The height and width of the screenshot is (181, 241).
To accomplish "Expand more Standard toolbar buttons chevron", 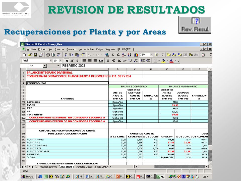I will [x=162, y=55].
